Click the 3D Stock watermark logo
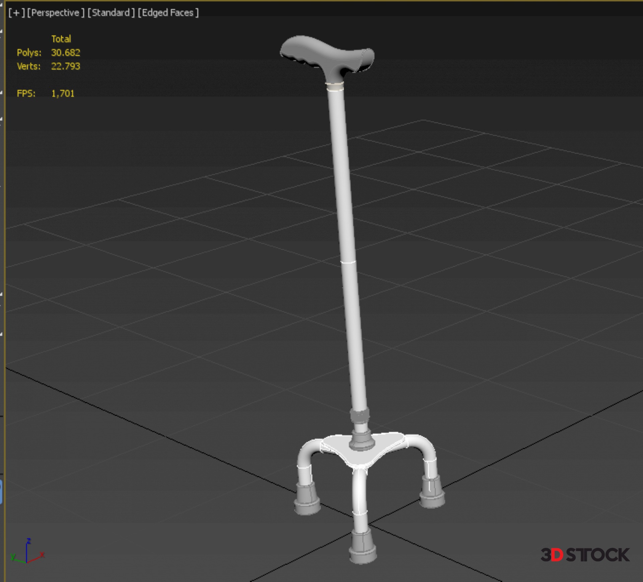The image size is (643, 582). (585, 555)
